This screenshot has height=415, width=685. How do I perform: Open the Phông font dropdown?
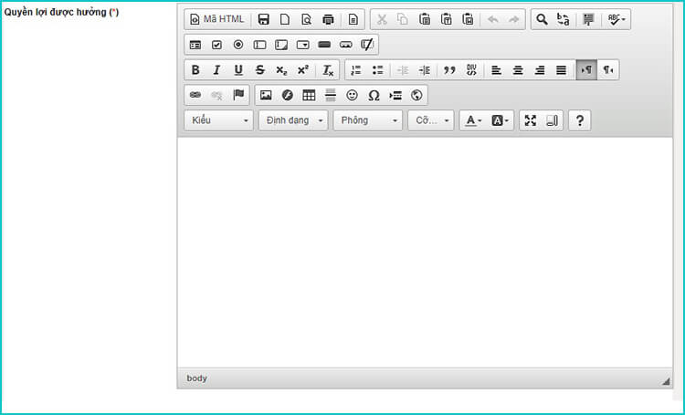pyautogui.click(x=368, y=120)
